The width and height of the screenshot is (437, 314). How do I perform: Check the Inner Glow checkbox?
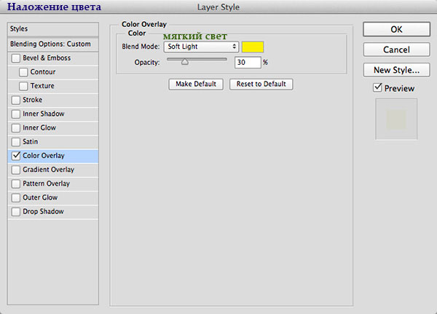(15, 127)
